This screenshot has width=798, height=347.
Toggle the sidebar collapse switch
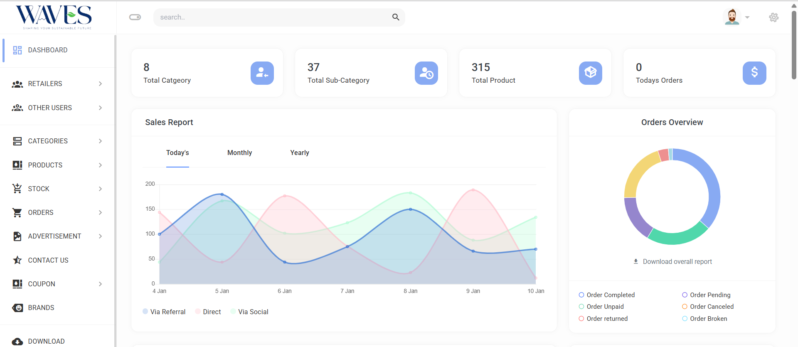coord(135,17)
